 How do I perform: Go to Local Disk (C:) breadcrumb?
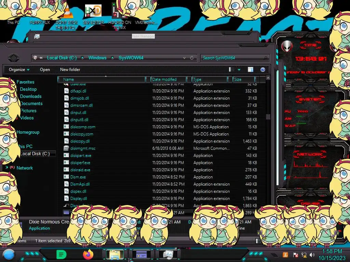(x=62, y=58)
